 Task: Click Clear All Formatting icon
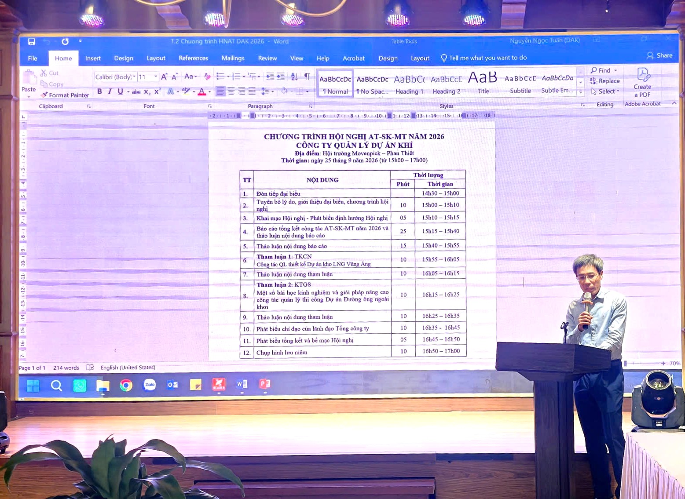(207, 77)
